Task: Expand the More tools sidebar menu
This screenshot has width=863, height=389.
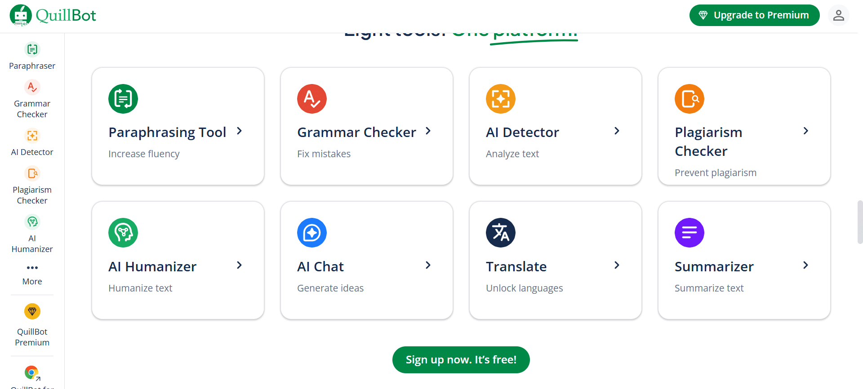Action: point(32,268)
